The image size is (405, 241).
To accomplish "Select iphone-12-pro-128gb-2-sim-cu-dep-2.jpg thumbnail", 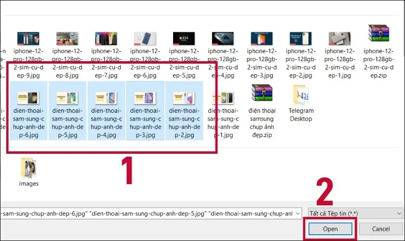I will (301, 39).
